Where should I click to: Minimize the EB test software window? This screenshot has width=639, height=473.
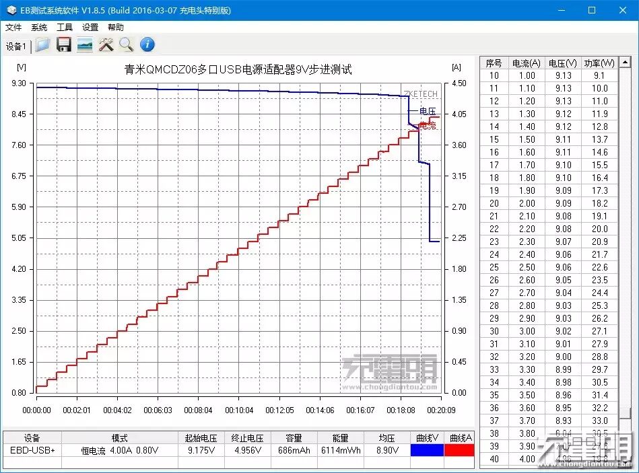pos(562,10)
